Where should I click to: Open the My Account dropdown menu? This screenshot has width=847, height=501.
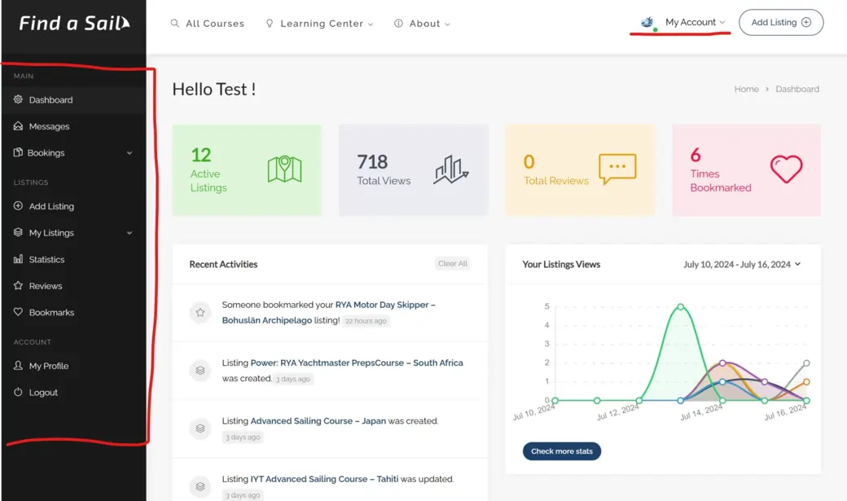(695, 23)
